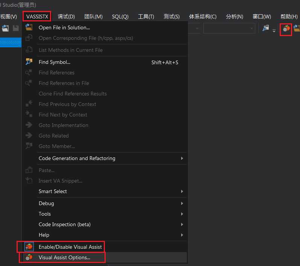The width and height of the screenshot is (300, 266).
Task: Click the Find Next by Context icon
Action: (x=29, y=114)
